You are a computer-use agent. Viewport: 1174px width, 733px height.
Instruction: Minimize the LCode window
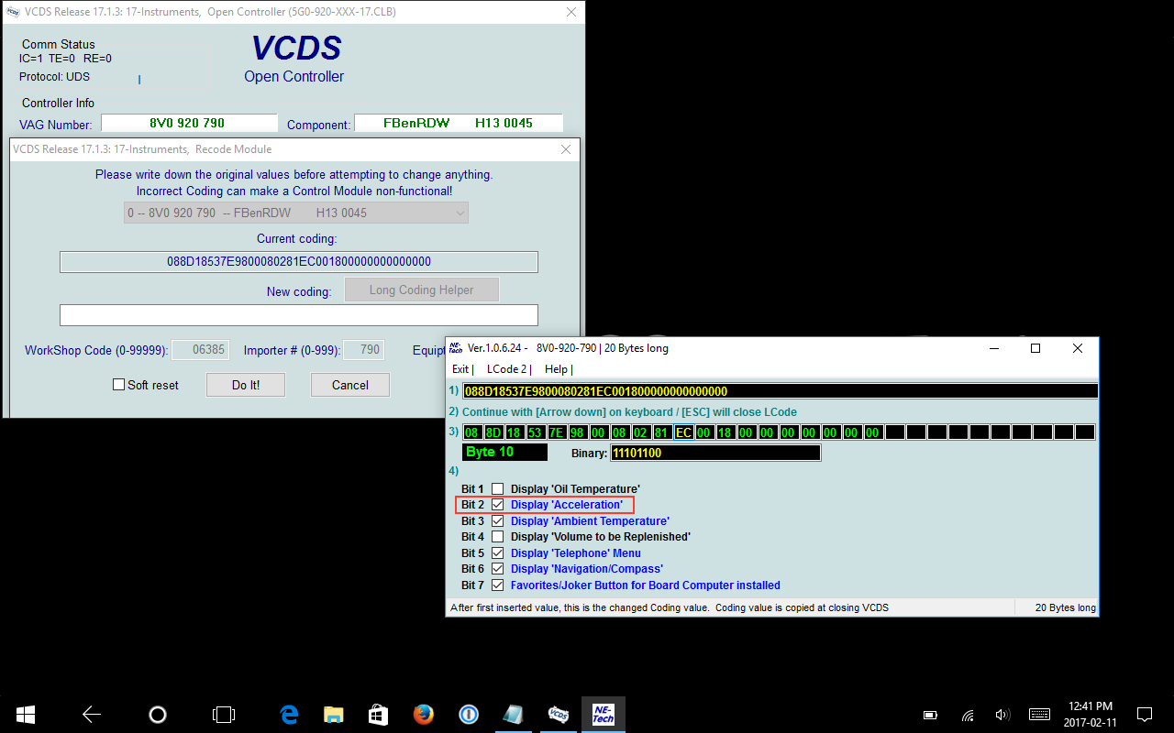pos(993,348)
